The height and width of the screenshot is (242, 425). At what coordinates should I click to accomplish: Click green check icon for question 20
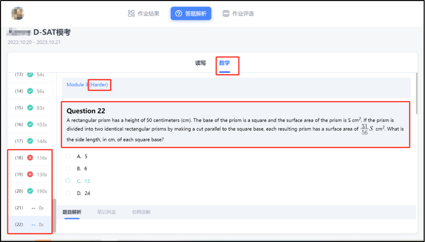[30, 191]
